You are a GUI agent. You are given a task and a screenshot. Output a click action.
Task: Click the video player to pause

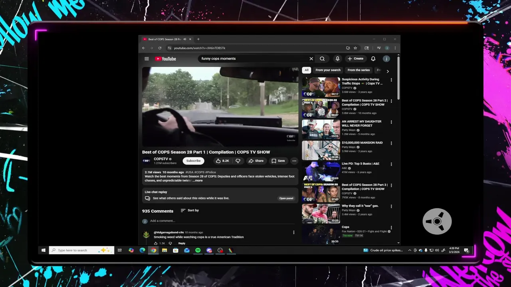click(220, 106)
